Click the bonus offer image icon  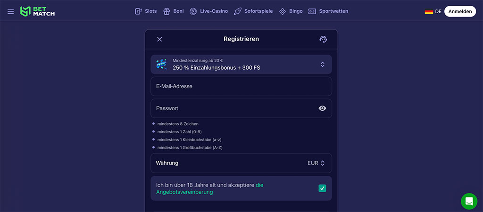point(161,64)
